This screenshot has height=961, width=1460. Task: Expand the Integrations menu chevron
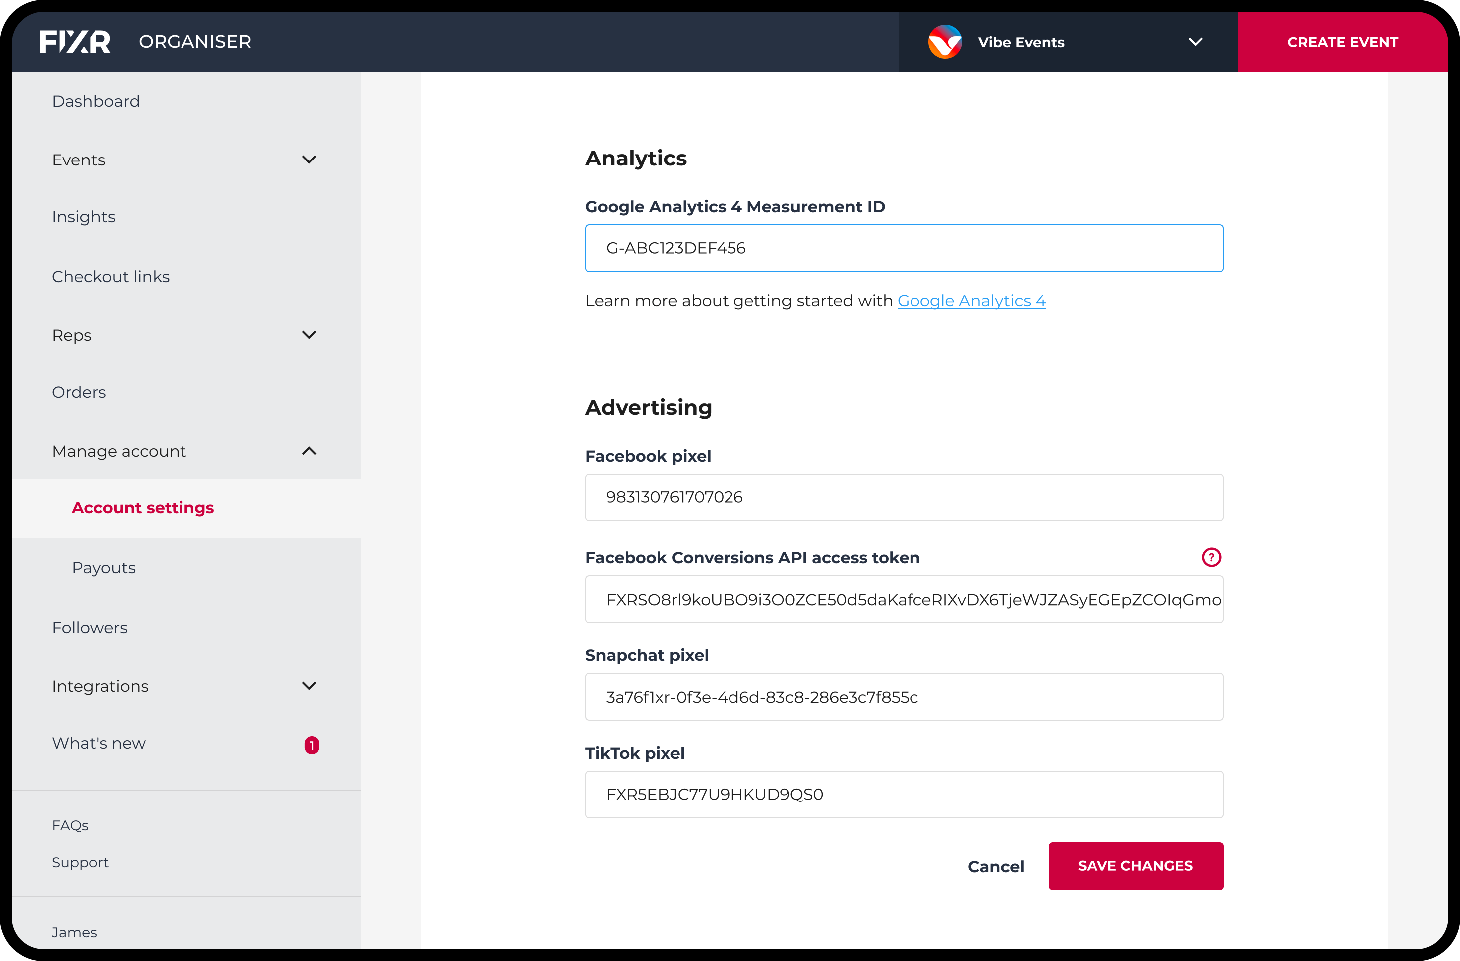[x=309, y=686]
